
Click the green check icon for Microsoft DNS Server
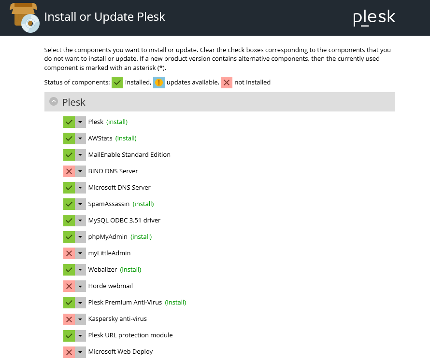[x=69, y=188]
